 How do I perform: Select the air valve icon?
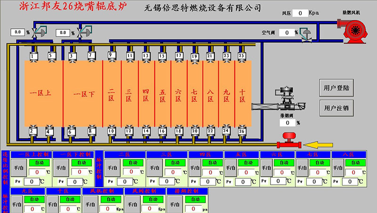pos(304,34)
